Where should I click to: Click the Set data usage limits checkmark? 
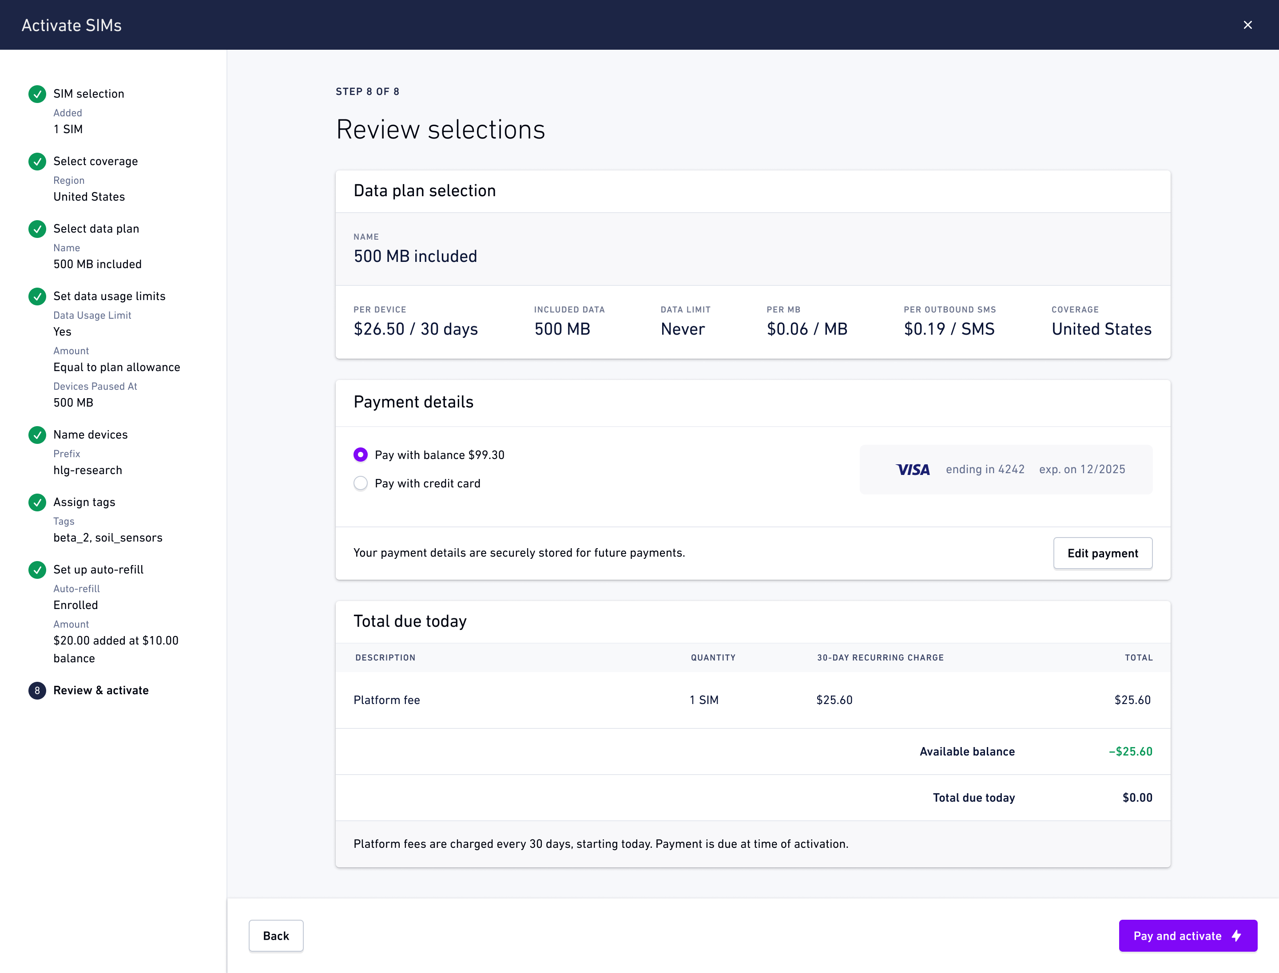coord(37,297)
